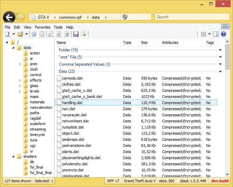Click the dev.build status bar label
The image size is (233, 187).
click(220, 181)
